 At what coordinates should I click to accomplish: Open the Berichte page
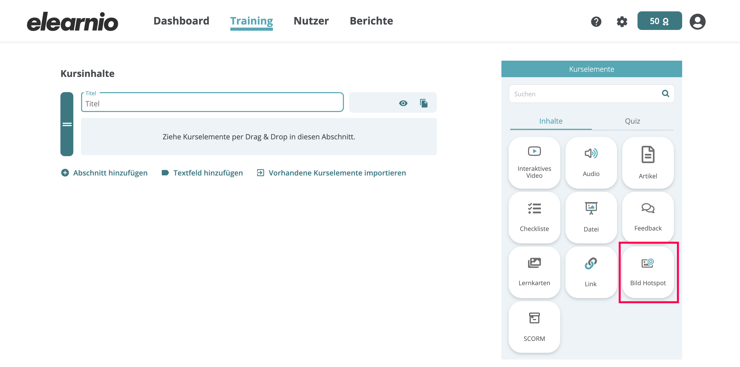pyautogui.click(x=371, y=21)
